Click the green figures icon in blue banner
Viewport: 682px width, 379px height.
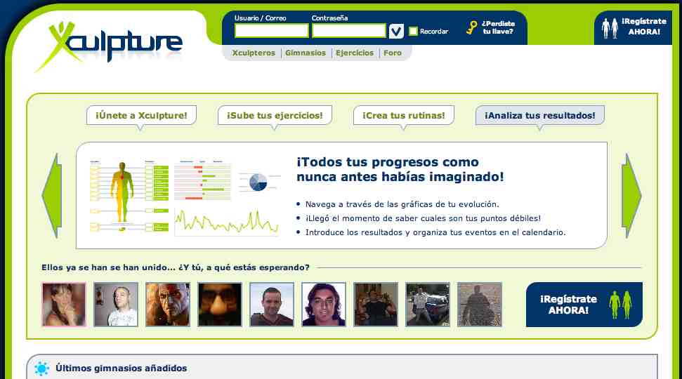point(621,305)
